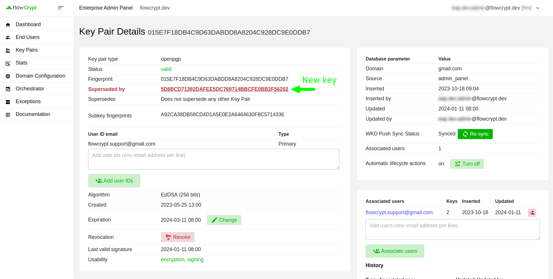Click the 'signing' usability value
The height and width of the screenshot is (279, 553).
[195, 260]
